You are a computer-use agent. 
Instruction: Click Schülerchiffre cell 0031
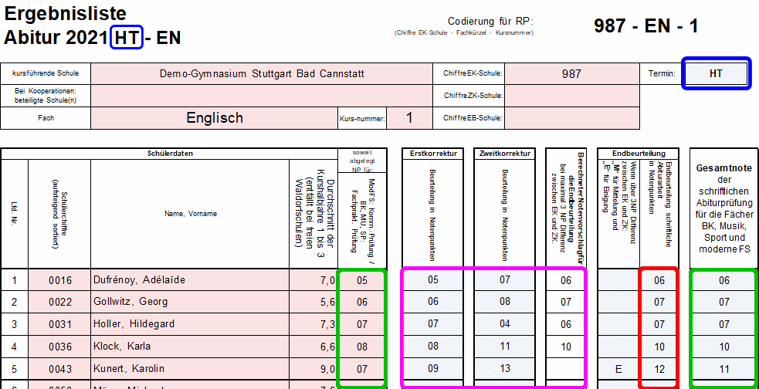click(x=59, y=324)
